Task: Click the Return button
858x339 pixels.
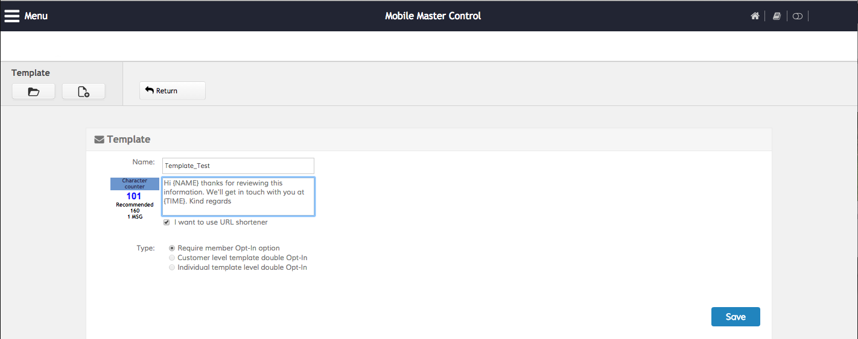Action: pyautogui.click(x=172, y=90)
